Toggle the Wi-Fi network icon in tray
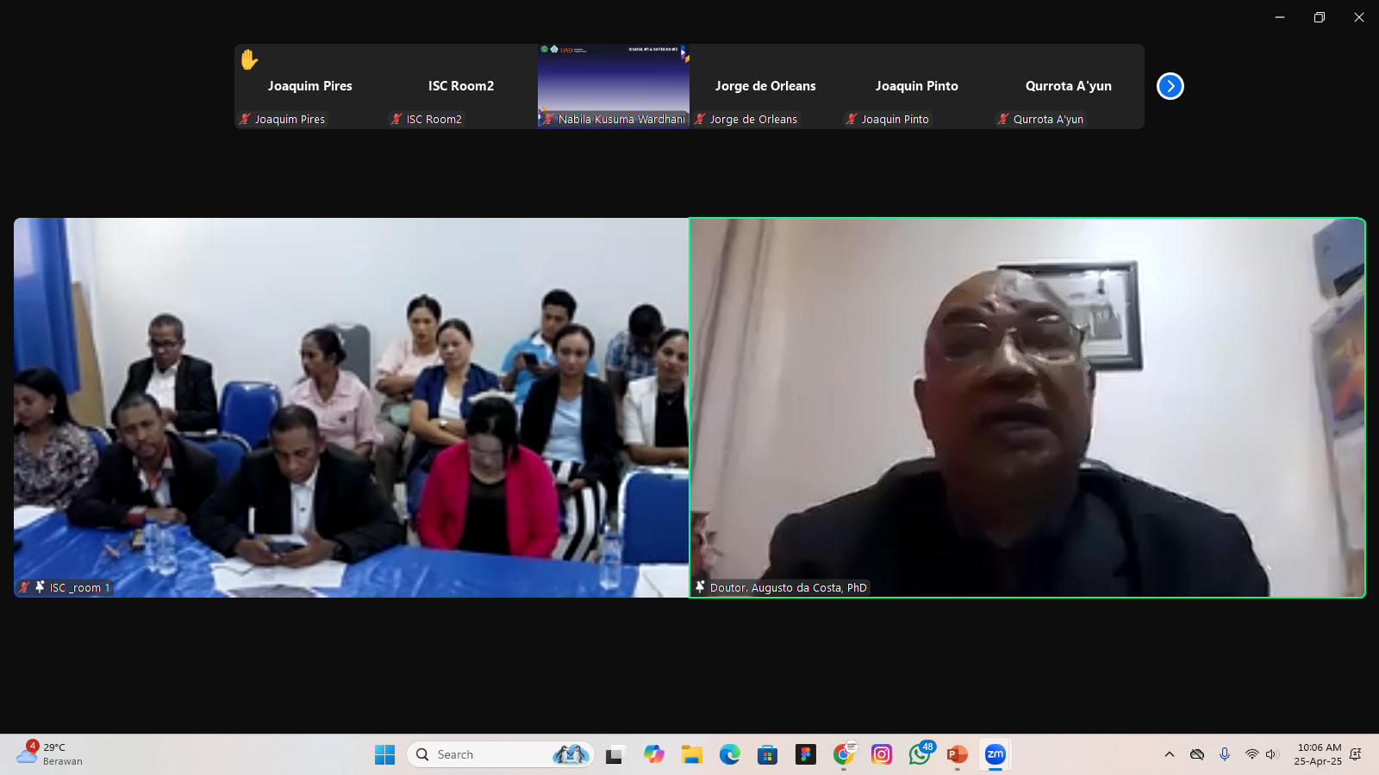Viewport: 1379px width, 775px height. (x=1251, y=754)
